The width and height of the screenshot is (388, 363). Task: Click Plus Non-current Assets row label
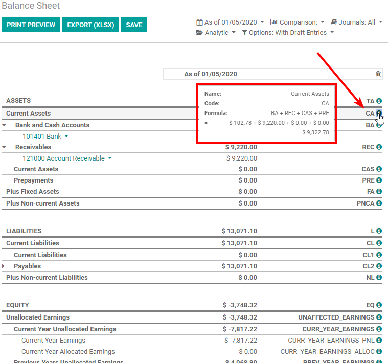43,203
